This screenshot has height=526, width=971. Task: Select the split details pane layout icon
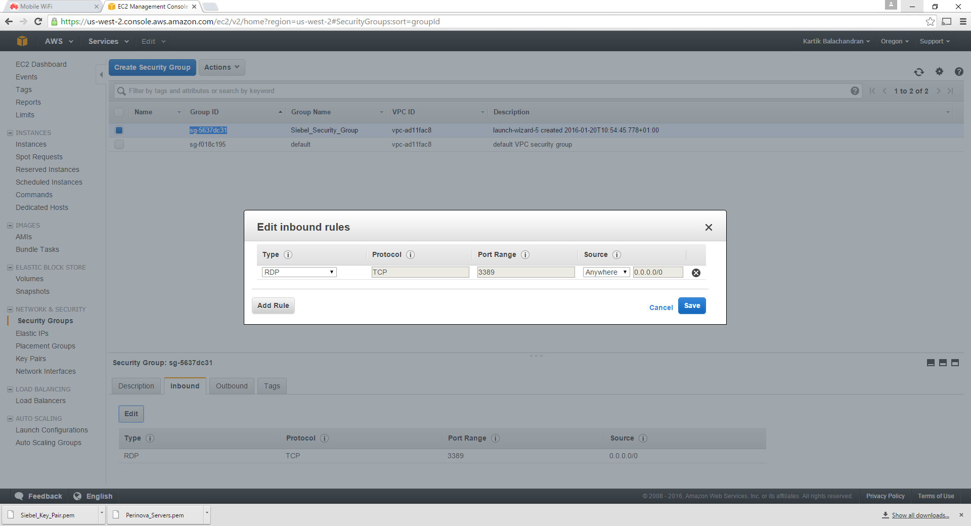click(x=943, y=363)
